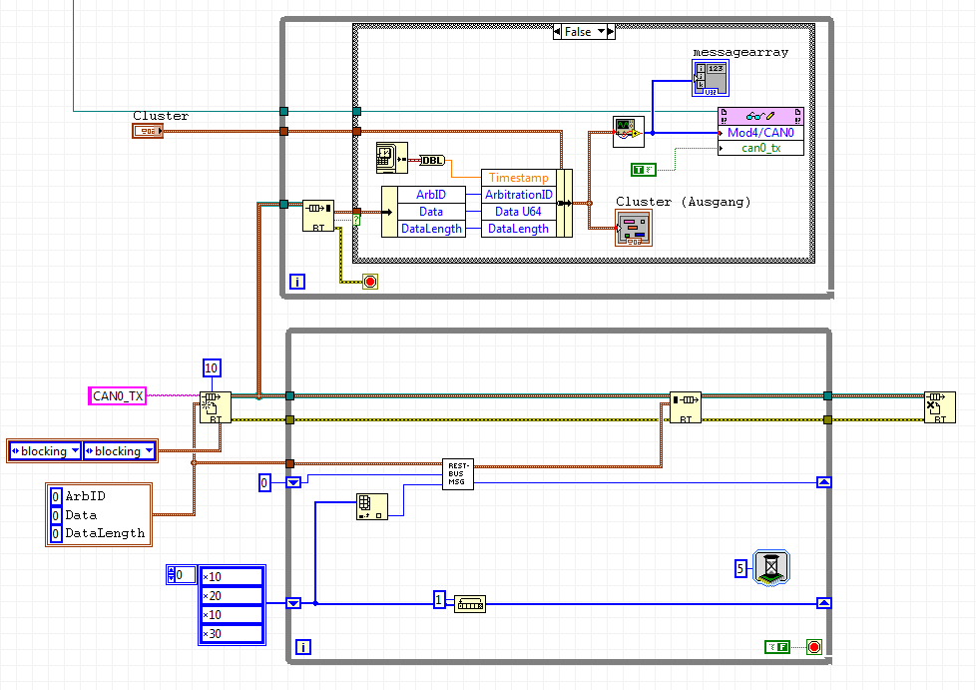Click the DataLength cluster constant value
The width and height of the screenshot is (976, 690).
(x=56, y=533)
